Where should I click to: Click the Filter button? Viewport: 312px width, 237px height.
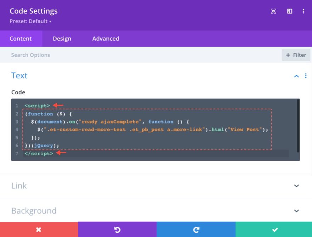coord(296,55)
